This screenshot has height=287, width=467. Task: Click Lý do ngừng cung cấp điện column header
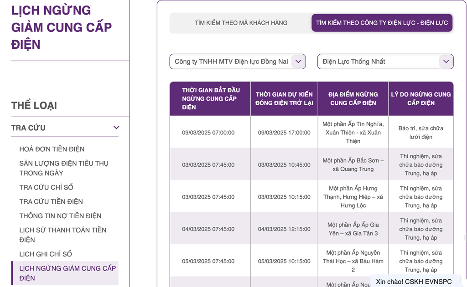click(x=420, y=99)
